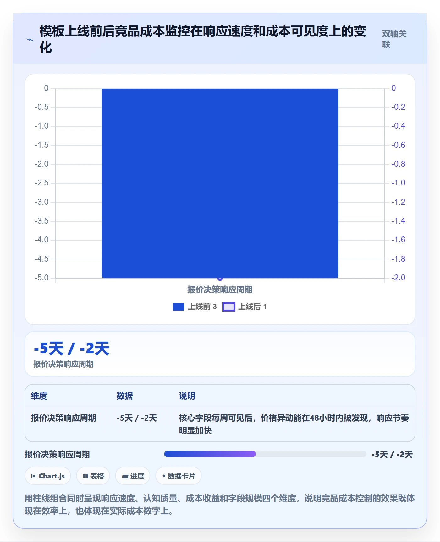This screenshot has height=542, width=440.
Task: Click the -2.0 right axis tick label
Action: tap(398, 278)
